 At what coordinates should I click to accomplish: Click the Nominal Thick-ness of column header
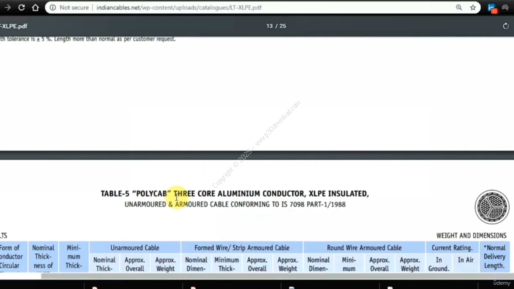(43, 257)
